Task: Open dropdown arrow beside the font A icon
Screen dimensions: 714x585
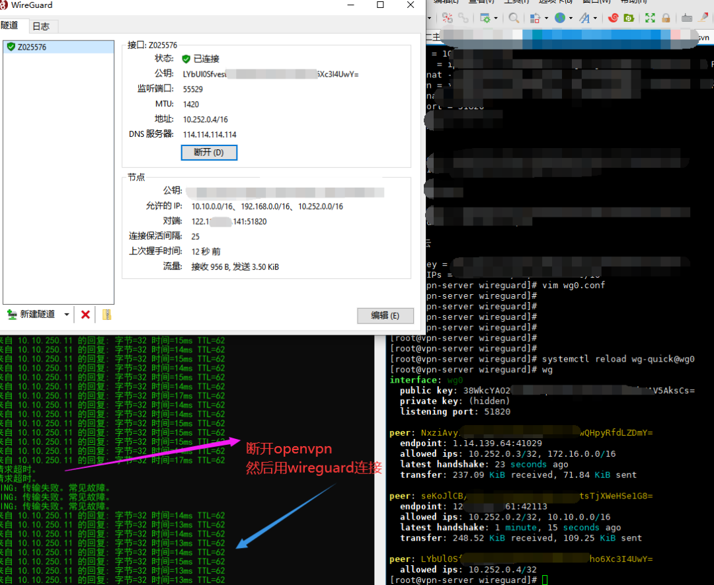Action: click(595, 19)
